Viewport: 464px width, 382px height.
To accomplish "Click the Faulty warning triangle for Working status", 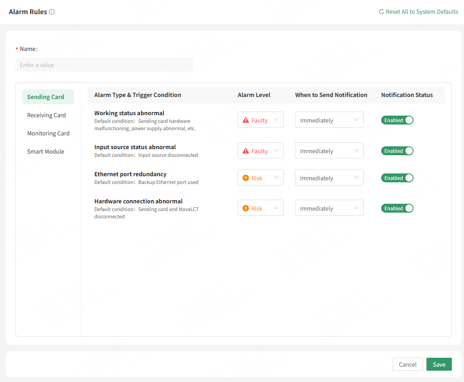I will pyautogui.click(x=246, y=120).
